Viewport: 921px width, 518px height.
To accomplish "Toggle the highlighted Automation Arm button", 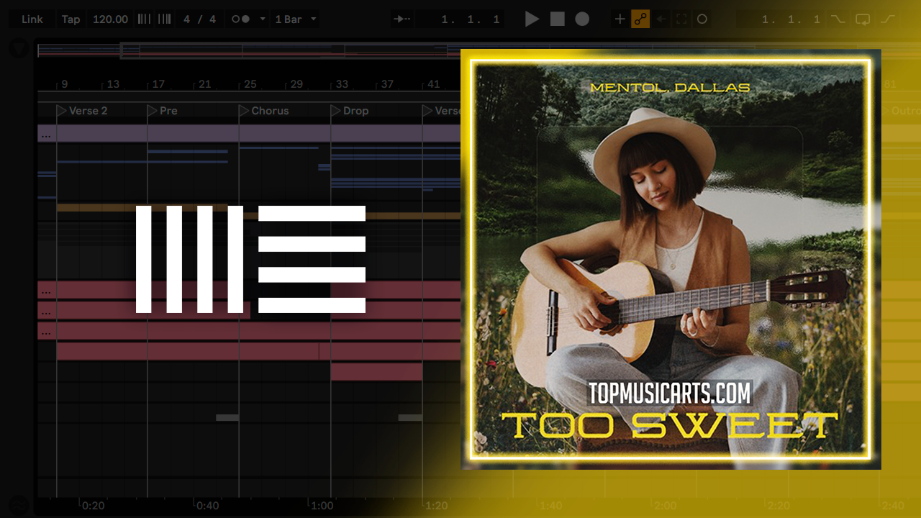I will (640, 19).
